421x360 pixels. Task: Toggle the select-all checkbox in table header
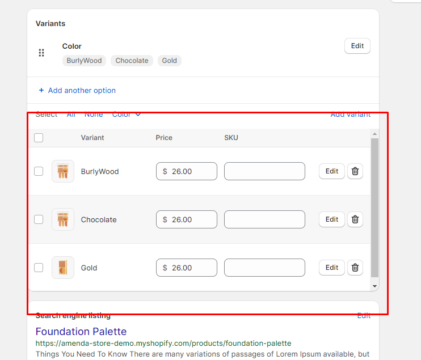click(x=39, y=138)
